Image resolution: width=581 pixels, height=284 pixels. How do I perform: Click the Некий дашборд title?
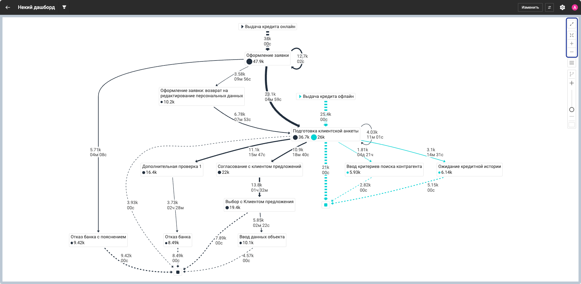point(36,7)
